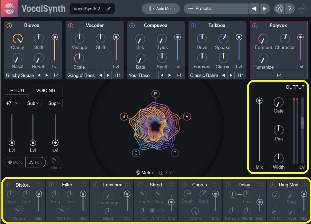Select previous Vocoder preset arrow
The image size is (311, 224).
coord(101,75)
